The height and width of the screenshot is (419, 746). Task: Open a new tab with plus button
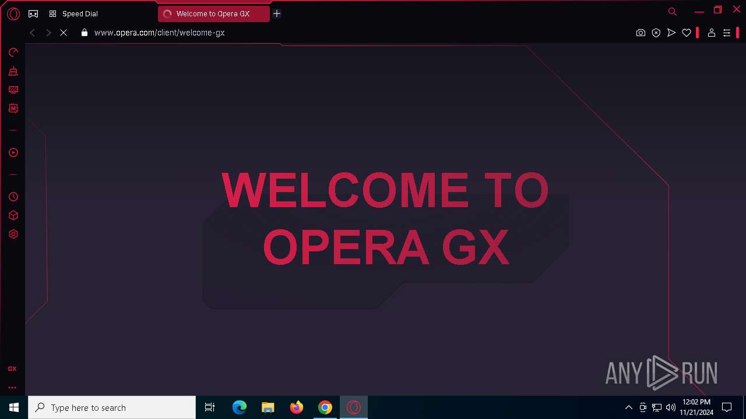[277, 14]
